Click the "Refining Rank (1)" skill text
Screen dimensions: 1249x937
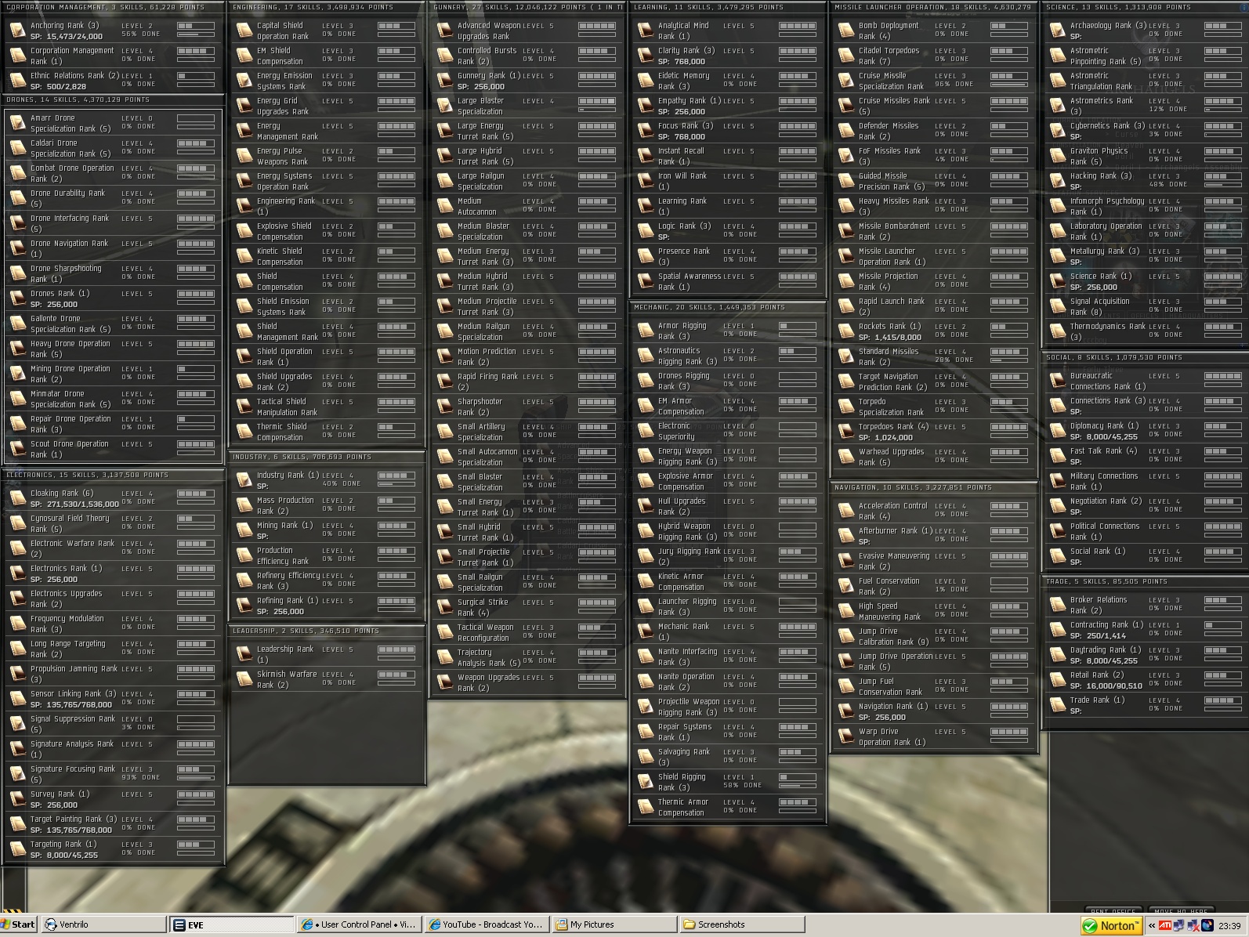pyautogui.click(x=288, y=601)
